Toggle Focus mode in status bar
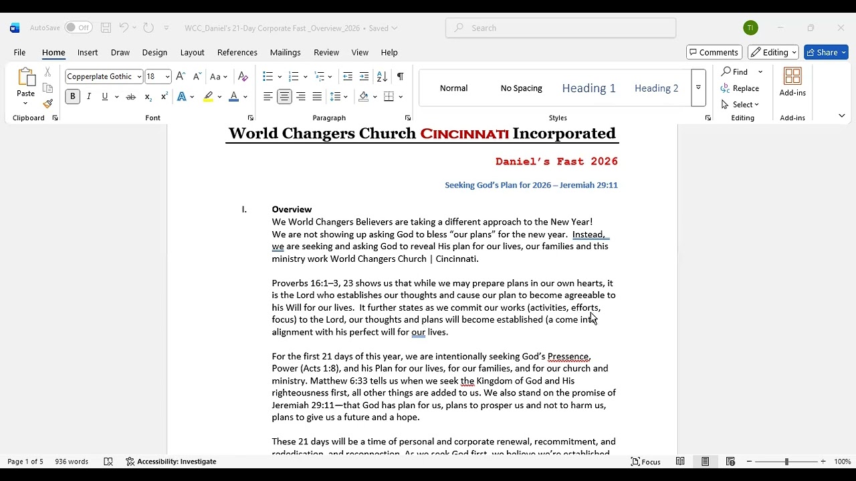856x481 pixels. (x=646, y=462)
